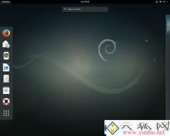Open Help lifebuoy icon
This screenshot has height=136, width=170.
[6, 102]
